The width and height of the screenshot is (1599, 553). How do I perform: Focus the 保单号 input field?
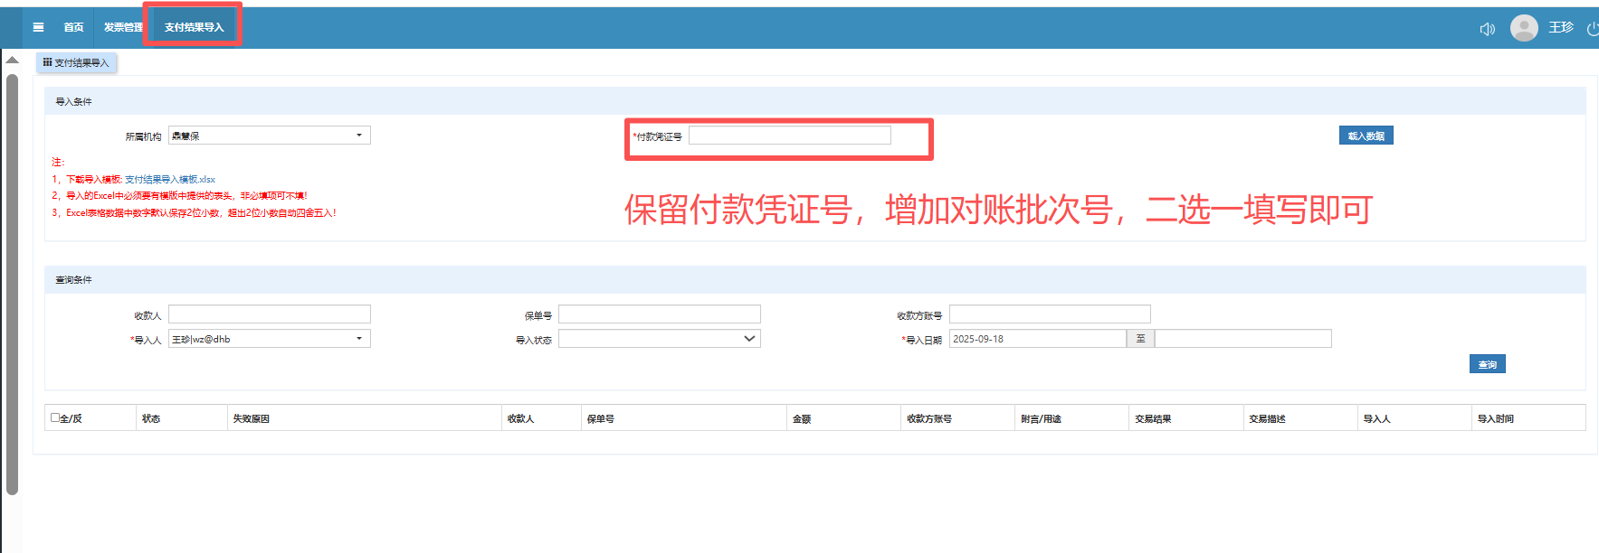pos(660,314)
